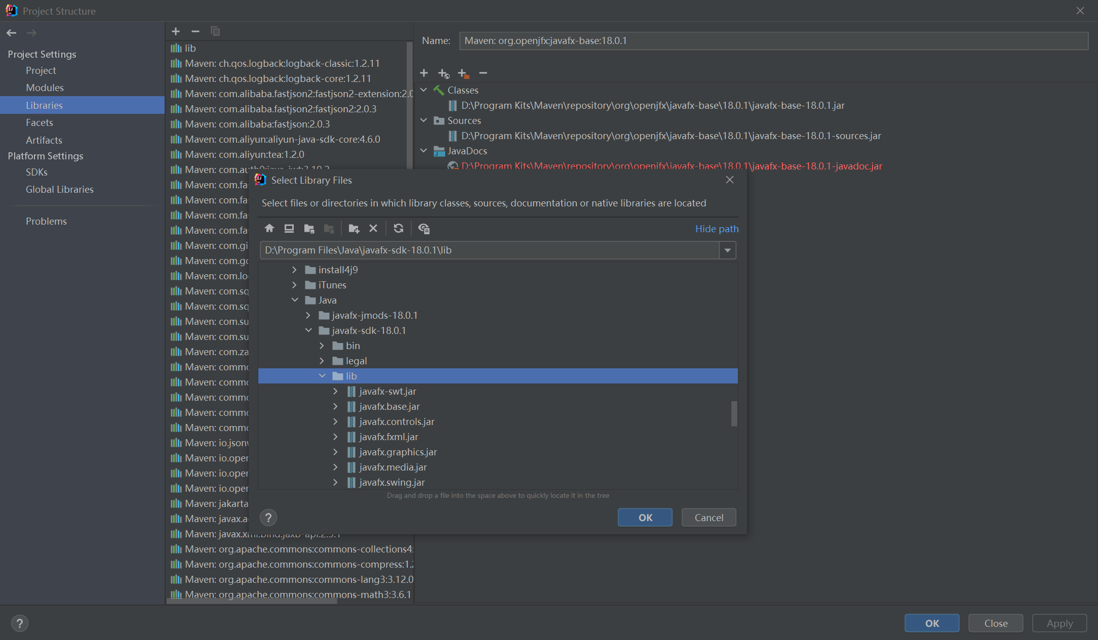
Task: Copy the selected library
Action: click(215, 31)
